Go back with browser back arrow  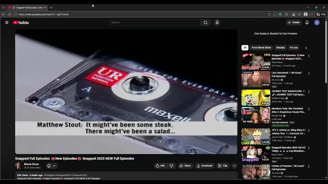click(x=3, y=14)
